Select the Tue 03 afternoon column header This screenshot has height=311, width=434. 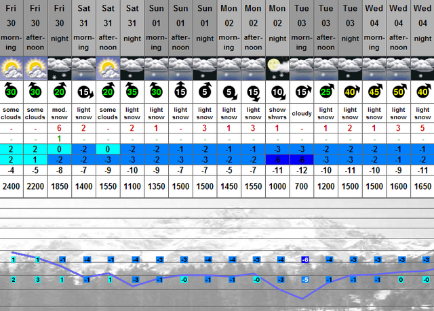click(326, 28)
